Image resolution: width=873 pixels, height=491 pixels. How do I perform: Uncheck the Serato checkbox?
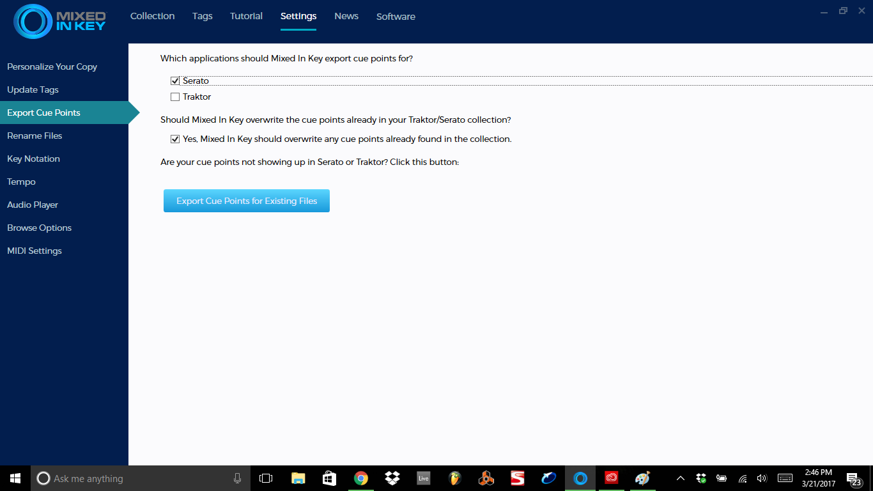click(x=175, y=81)
